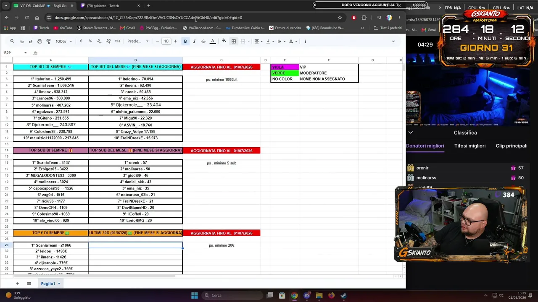Open the text wrapping dropdown
This screenshot has height=302, width=538.
click(x=281, y=41)
